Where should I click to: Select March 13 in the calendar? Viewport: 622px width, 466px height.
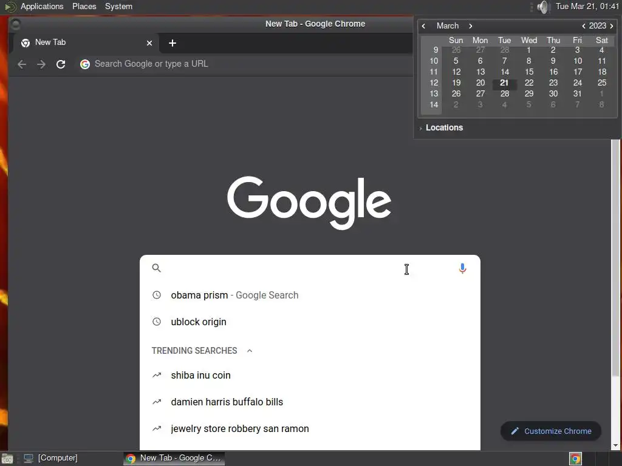pyautogui.click(x=480, y=72)
